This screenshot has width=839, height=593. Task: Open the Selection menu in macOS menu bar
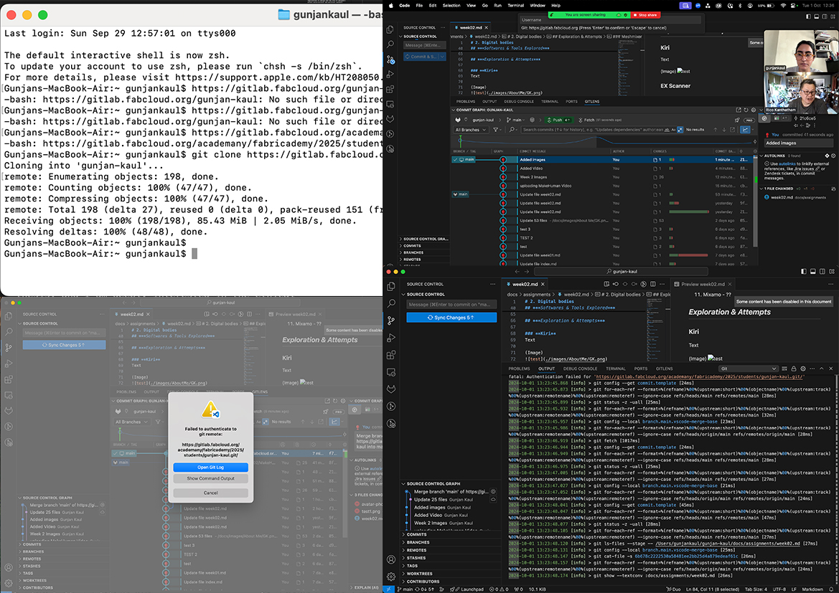tap(451, 5)
